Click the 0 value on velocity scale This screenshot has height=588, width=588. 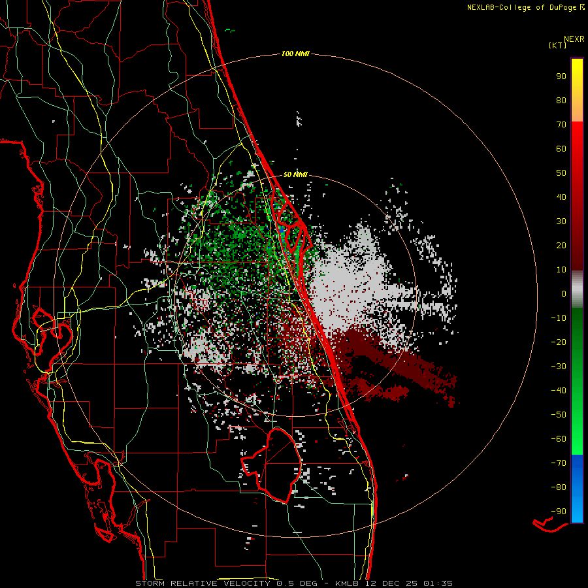pos(564,293)
